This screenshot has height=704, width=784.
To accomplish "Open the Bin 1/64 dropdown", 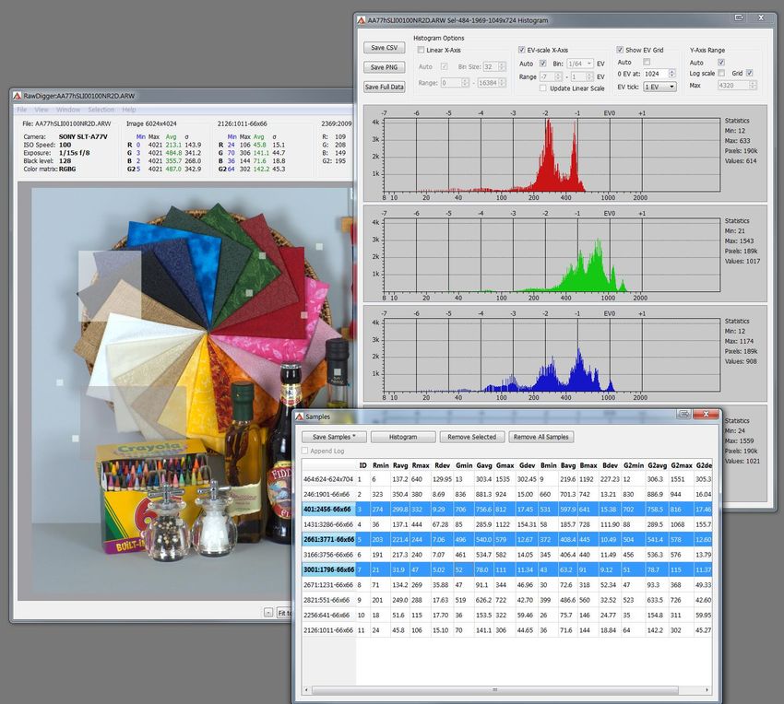I will 580,64.
